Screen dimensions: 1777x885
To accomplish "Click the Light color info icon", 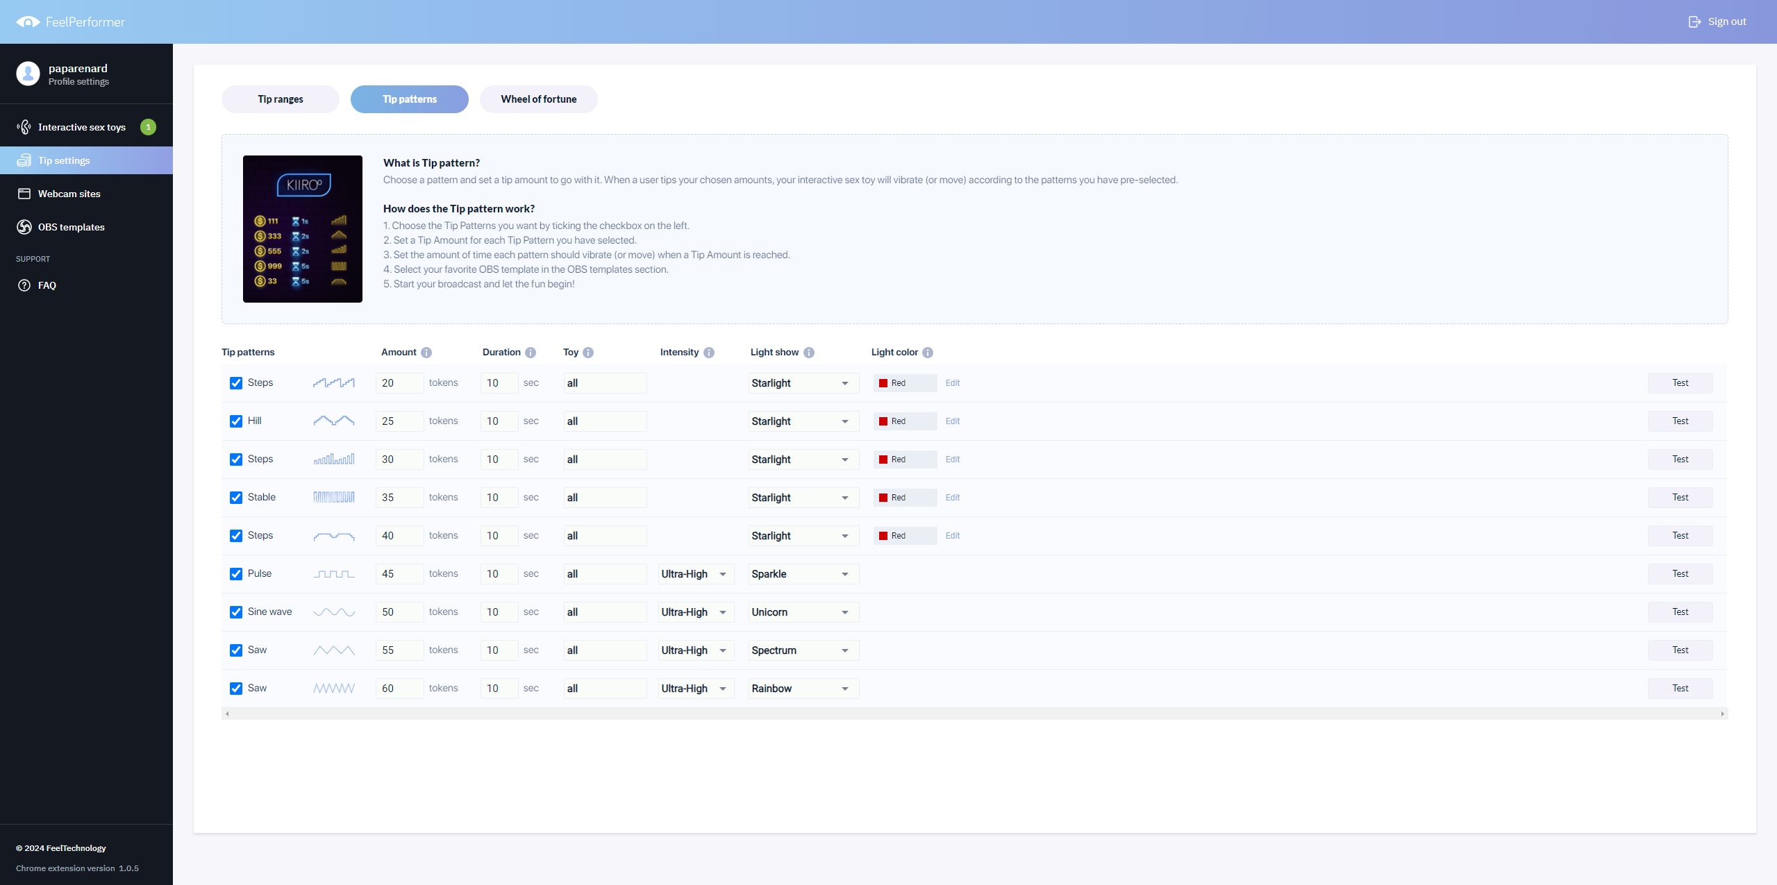I will point(928,353).
